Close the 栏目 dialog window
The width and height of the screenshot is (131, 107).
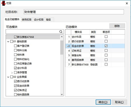tap(127, 3)
